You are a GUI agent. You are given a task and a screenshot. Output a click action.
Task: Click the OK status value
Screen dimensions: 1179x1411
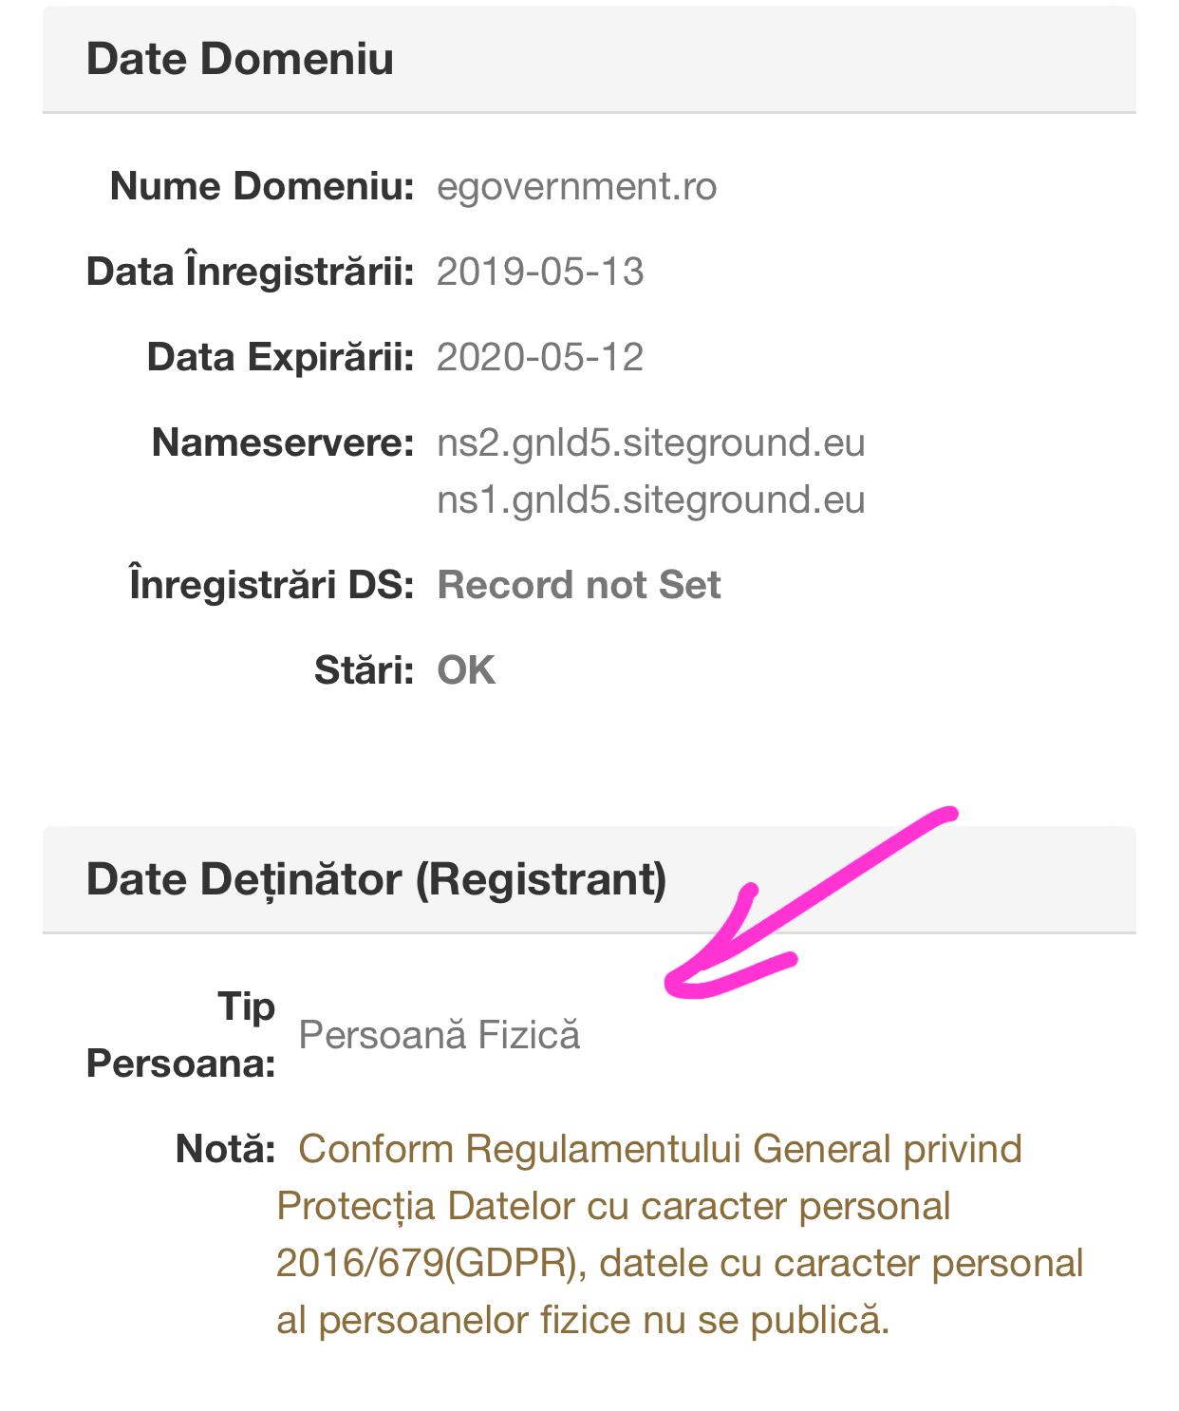(466, 670)
